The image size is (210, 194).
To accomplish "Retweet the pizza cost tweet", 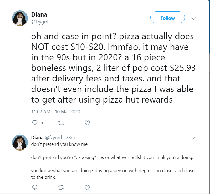I will point(61,123).
